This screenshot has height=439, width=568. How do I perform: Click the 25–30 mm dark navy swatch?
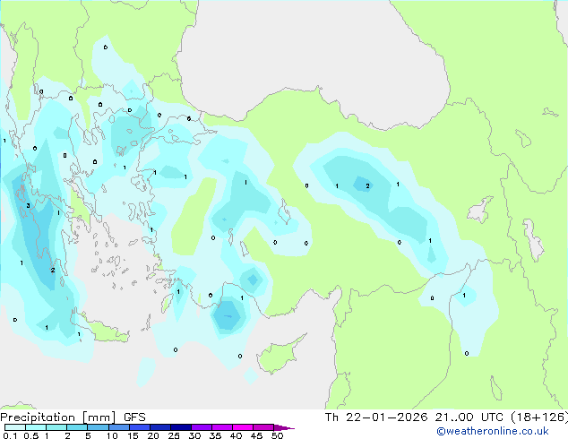pyautogui.click(x=181, y=427)
